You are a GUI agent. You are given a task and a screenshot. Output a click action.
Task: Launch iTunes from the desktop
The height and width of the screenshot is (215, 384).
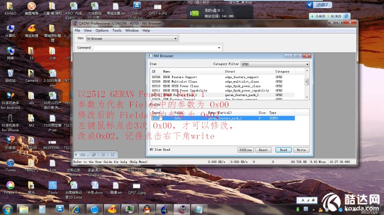[10, 165]
